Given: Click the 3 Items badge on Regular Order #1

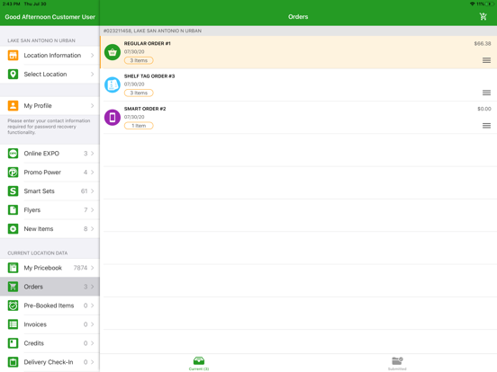Looking at the screenshot, I should (x=139, y=60).
